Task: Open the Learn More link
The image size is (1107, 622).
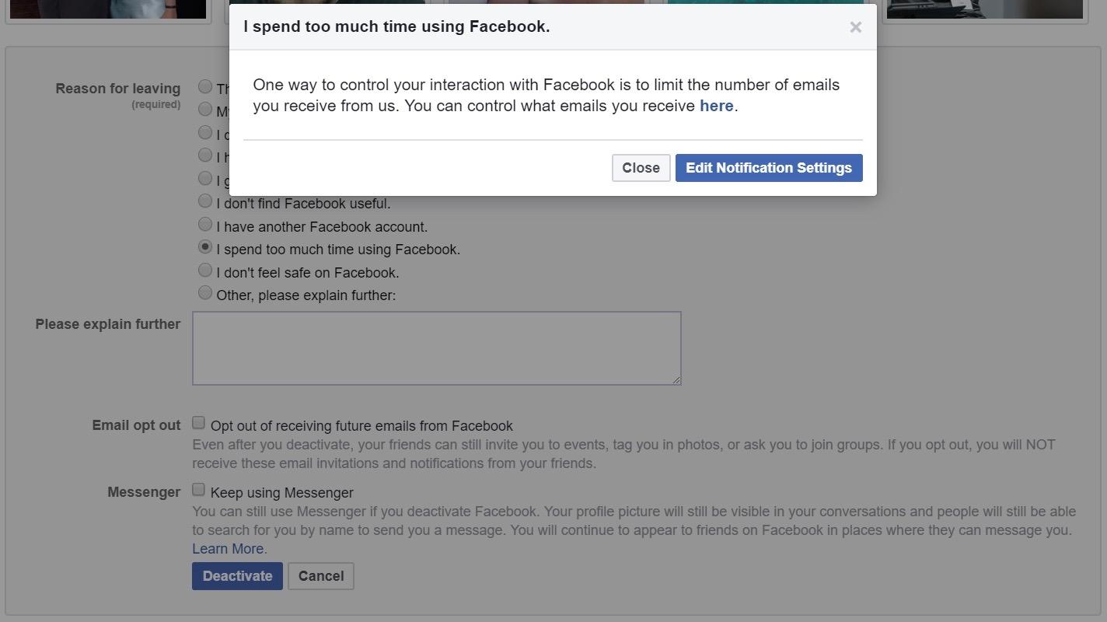Action: 229,549
